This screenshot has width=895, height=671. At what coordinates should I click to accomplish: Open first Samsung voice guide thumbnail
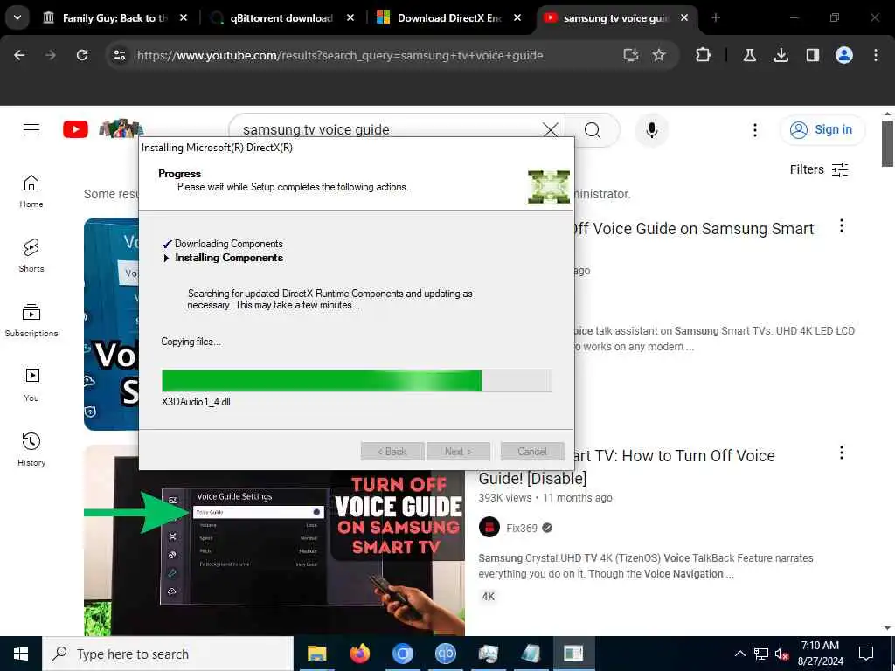coord(111,323)
